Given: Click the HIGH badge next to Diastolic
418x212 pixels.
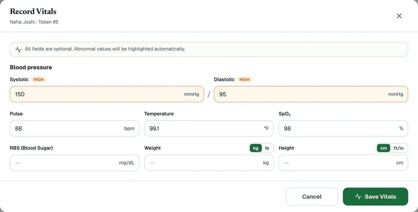Looking at the screenshot, I should pyautogui.click(x=245, y=79).
